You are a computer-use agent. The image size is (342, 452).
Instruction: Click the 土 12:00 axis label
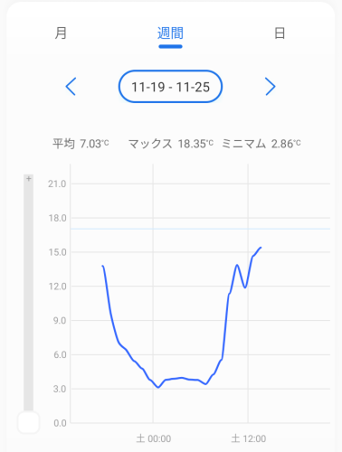(x=249, y=438)
